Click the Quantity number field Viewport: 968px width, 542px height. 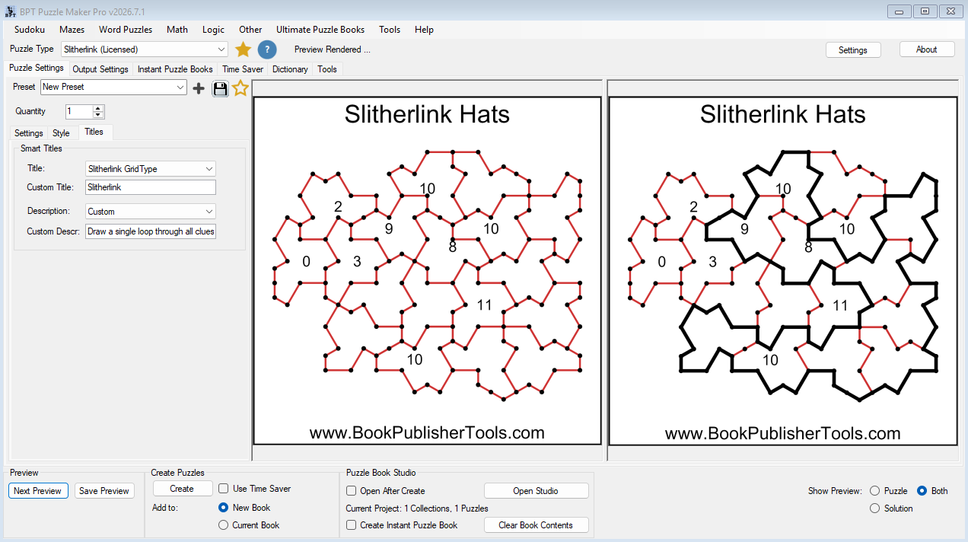[79, 111]
